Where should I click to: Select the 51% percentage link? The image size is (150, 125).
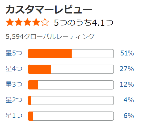[x=127, y=53]
